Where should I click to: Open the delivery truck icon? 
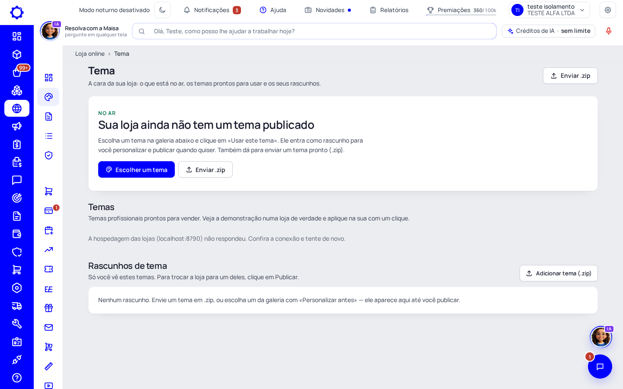[x=17, y=306]
